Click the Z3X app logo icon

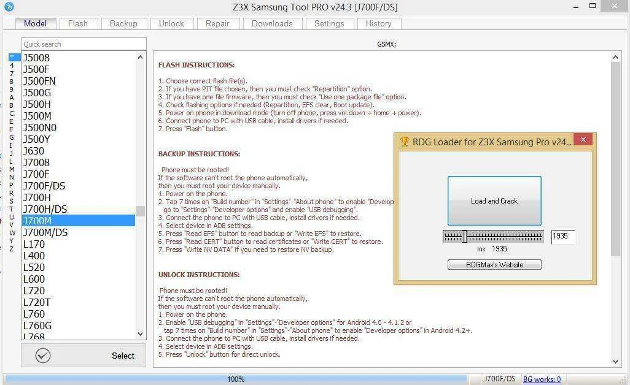pos(9,6)
